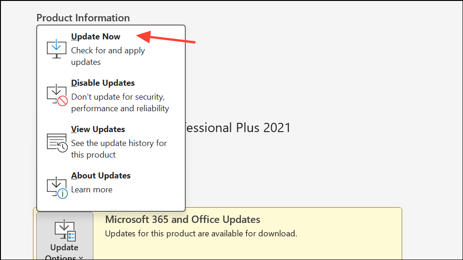Click the Update Now monitor download icon
The image size is (463, 260).
[x=56, y=49]
